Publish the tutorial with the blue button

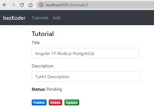tap(39, 102)
